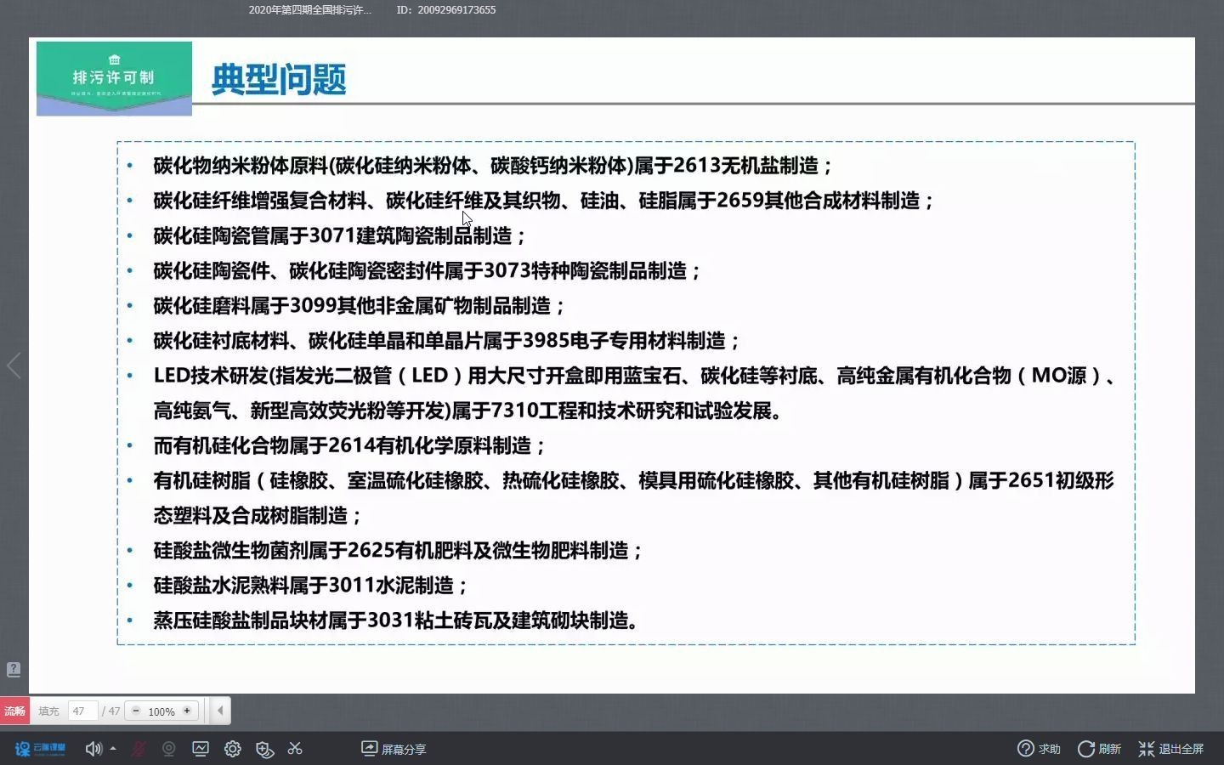Go to previous slide with left chevron
Viewport: 1224px width, 765px height.
14,366
